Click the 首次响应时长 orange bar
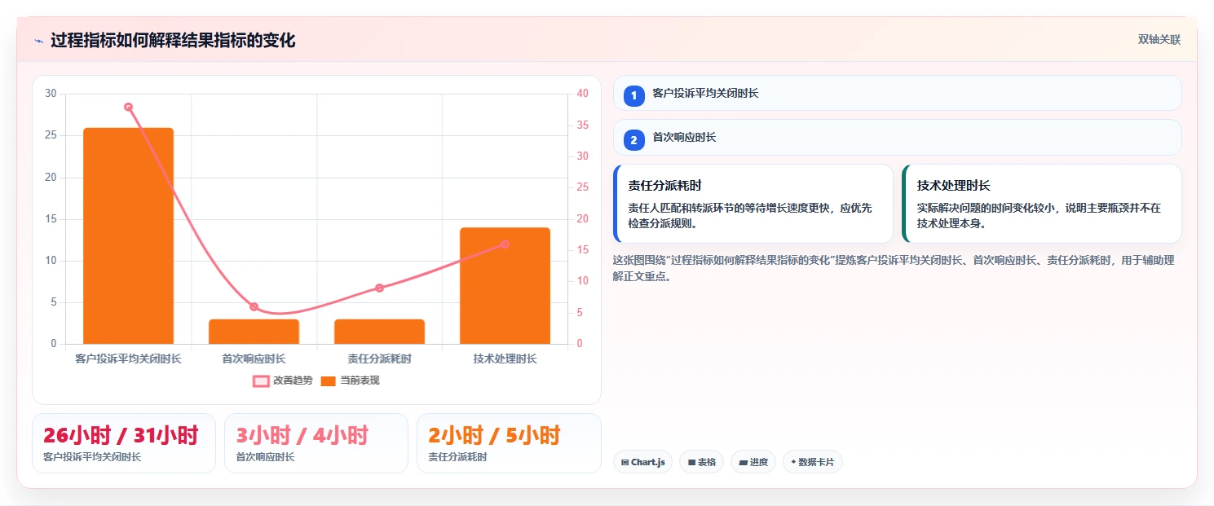This screenshot has width=1214, height=506. click(x=254, y=332)
